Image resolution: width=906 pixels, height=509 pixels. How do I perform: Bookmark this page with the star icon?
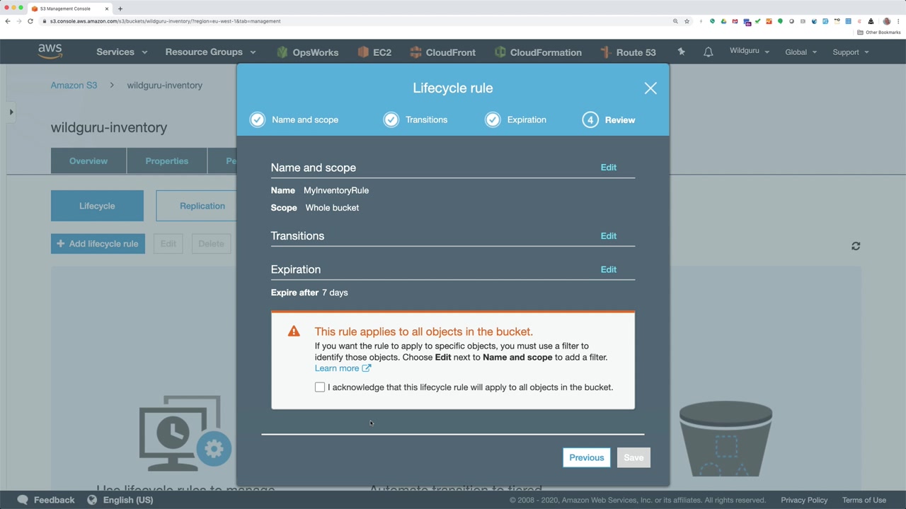(x=687, y=21)
